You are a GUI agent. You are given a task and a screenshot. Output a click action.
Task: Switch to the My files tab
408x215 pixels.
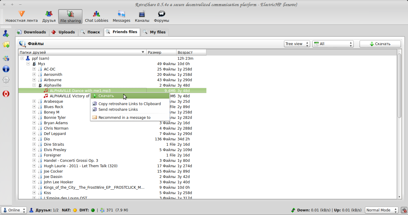[x=154, y=32]
